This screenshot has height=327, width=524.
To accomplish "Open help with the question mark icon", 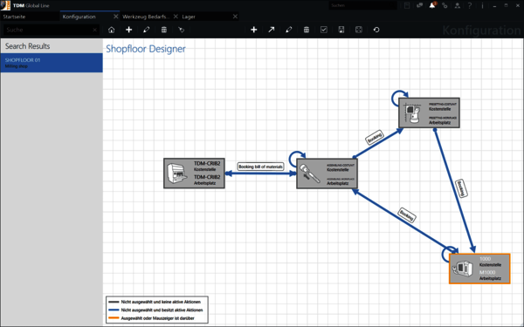I will 470,5.
